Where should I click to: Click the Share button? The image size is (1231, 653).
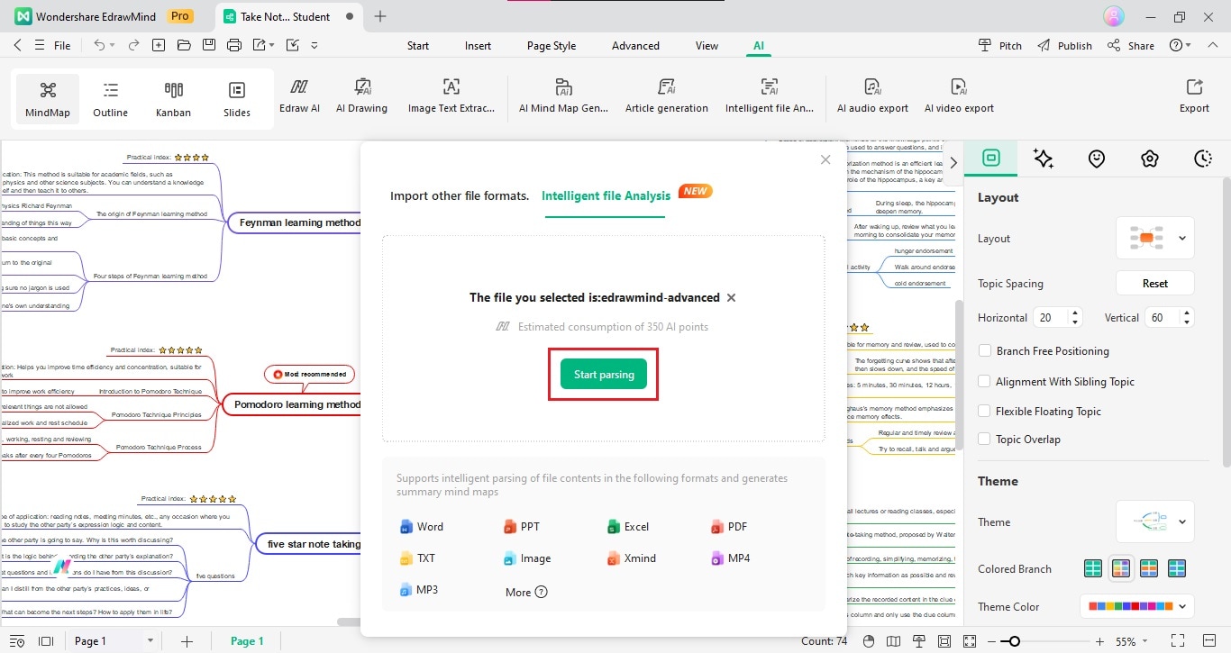point(1131,45)
